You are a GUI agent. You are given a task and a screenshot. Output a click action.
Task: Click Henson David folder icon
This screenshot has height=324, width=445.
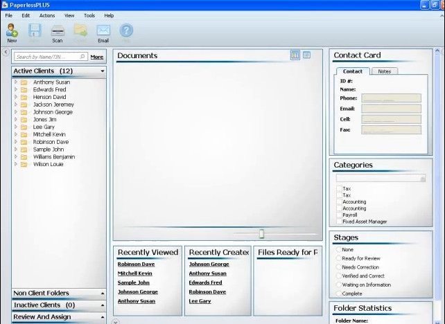pyautogui.click(x=24, y=97)
